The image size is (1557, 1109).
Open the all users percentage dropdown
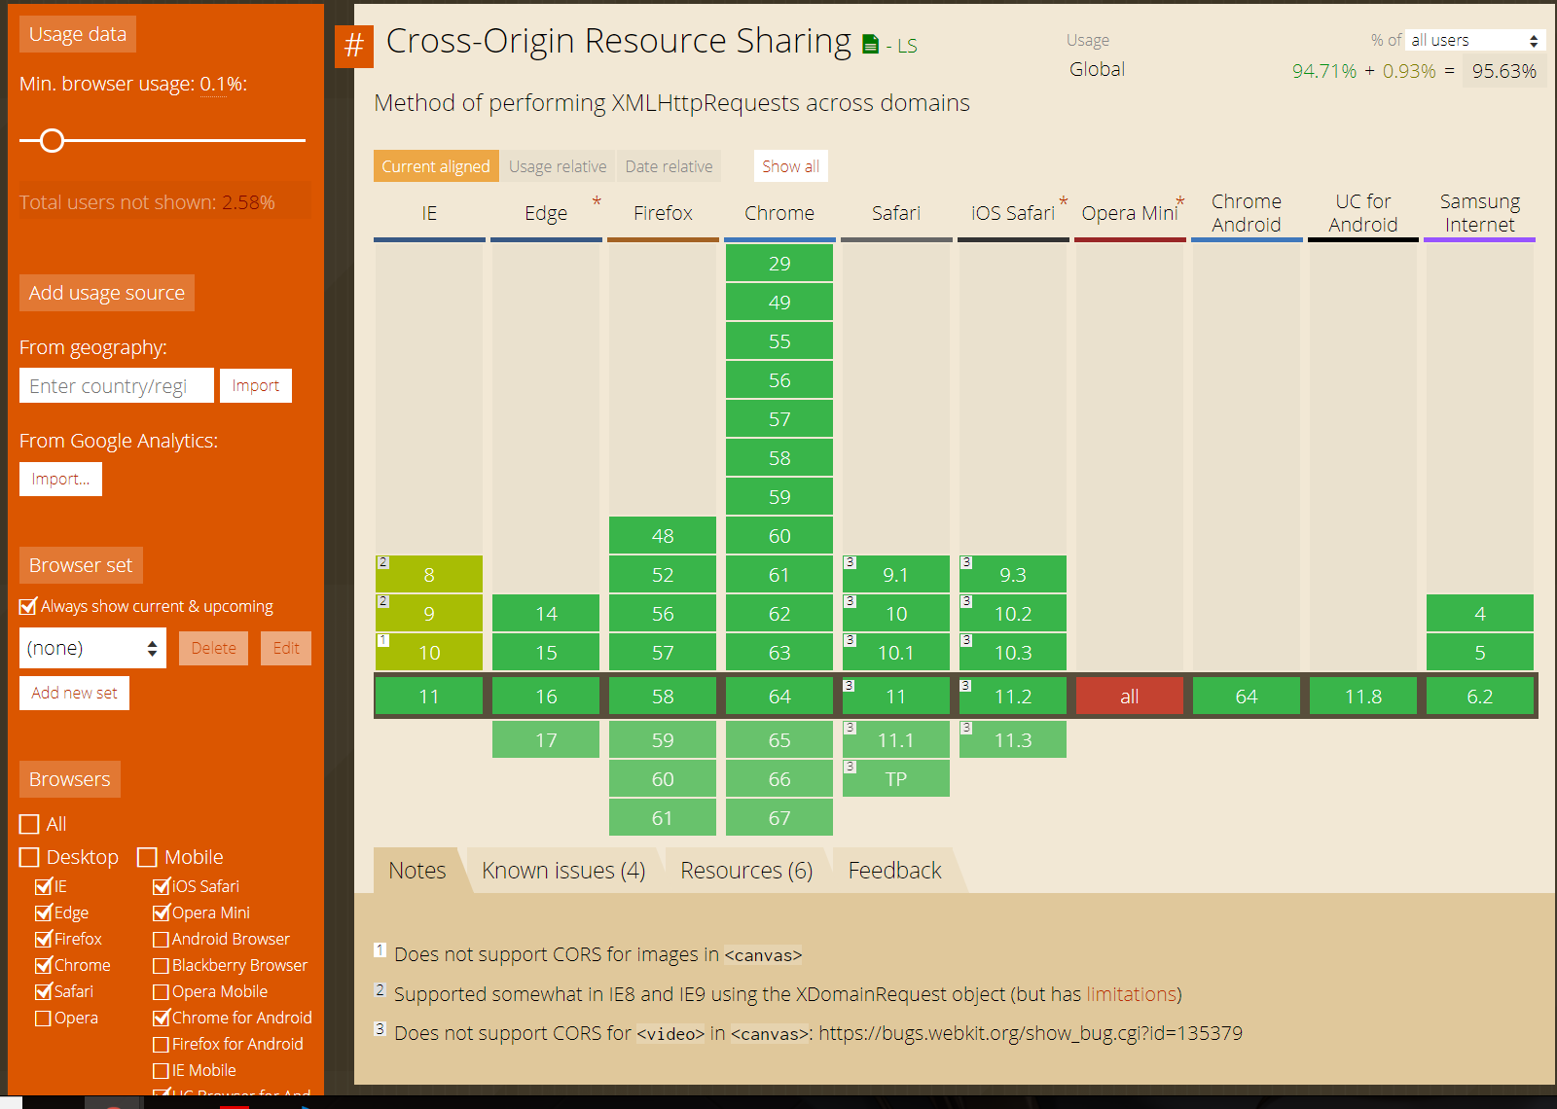tap(1474, 40)
